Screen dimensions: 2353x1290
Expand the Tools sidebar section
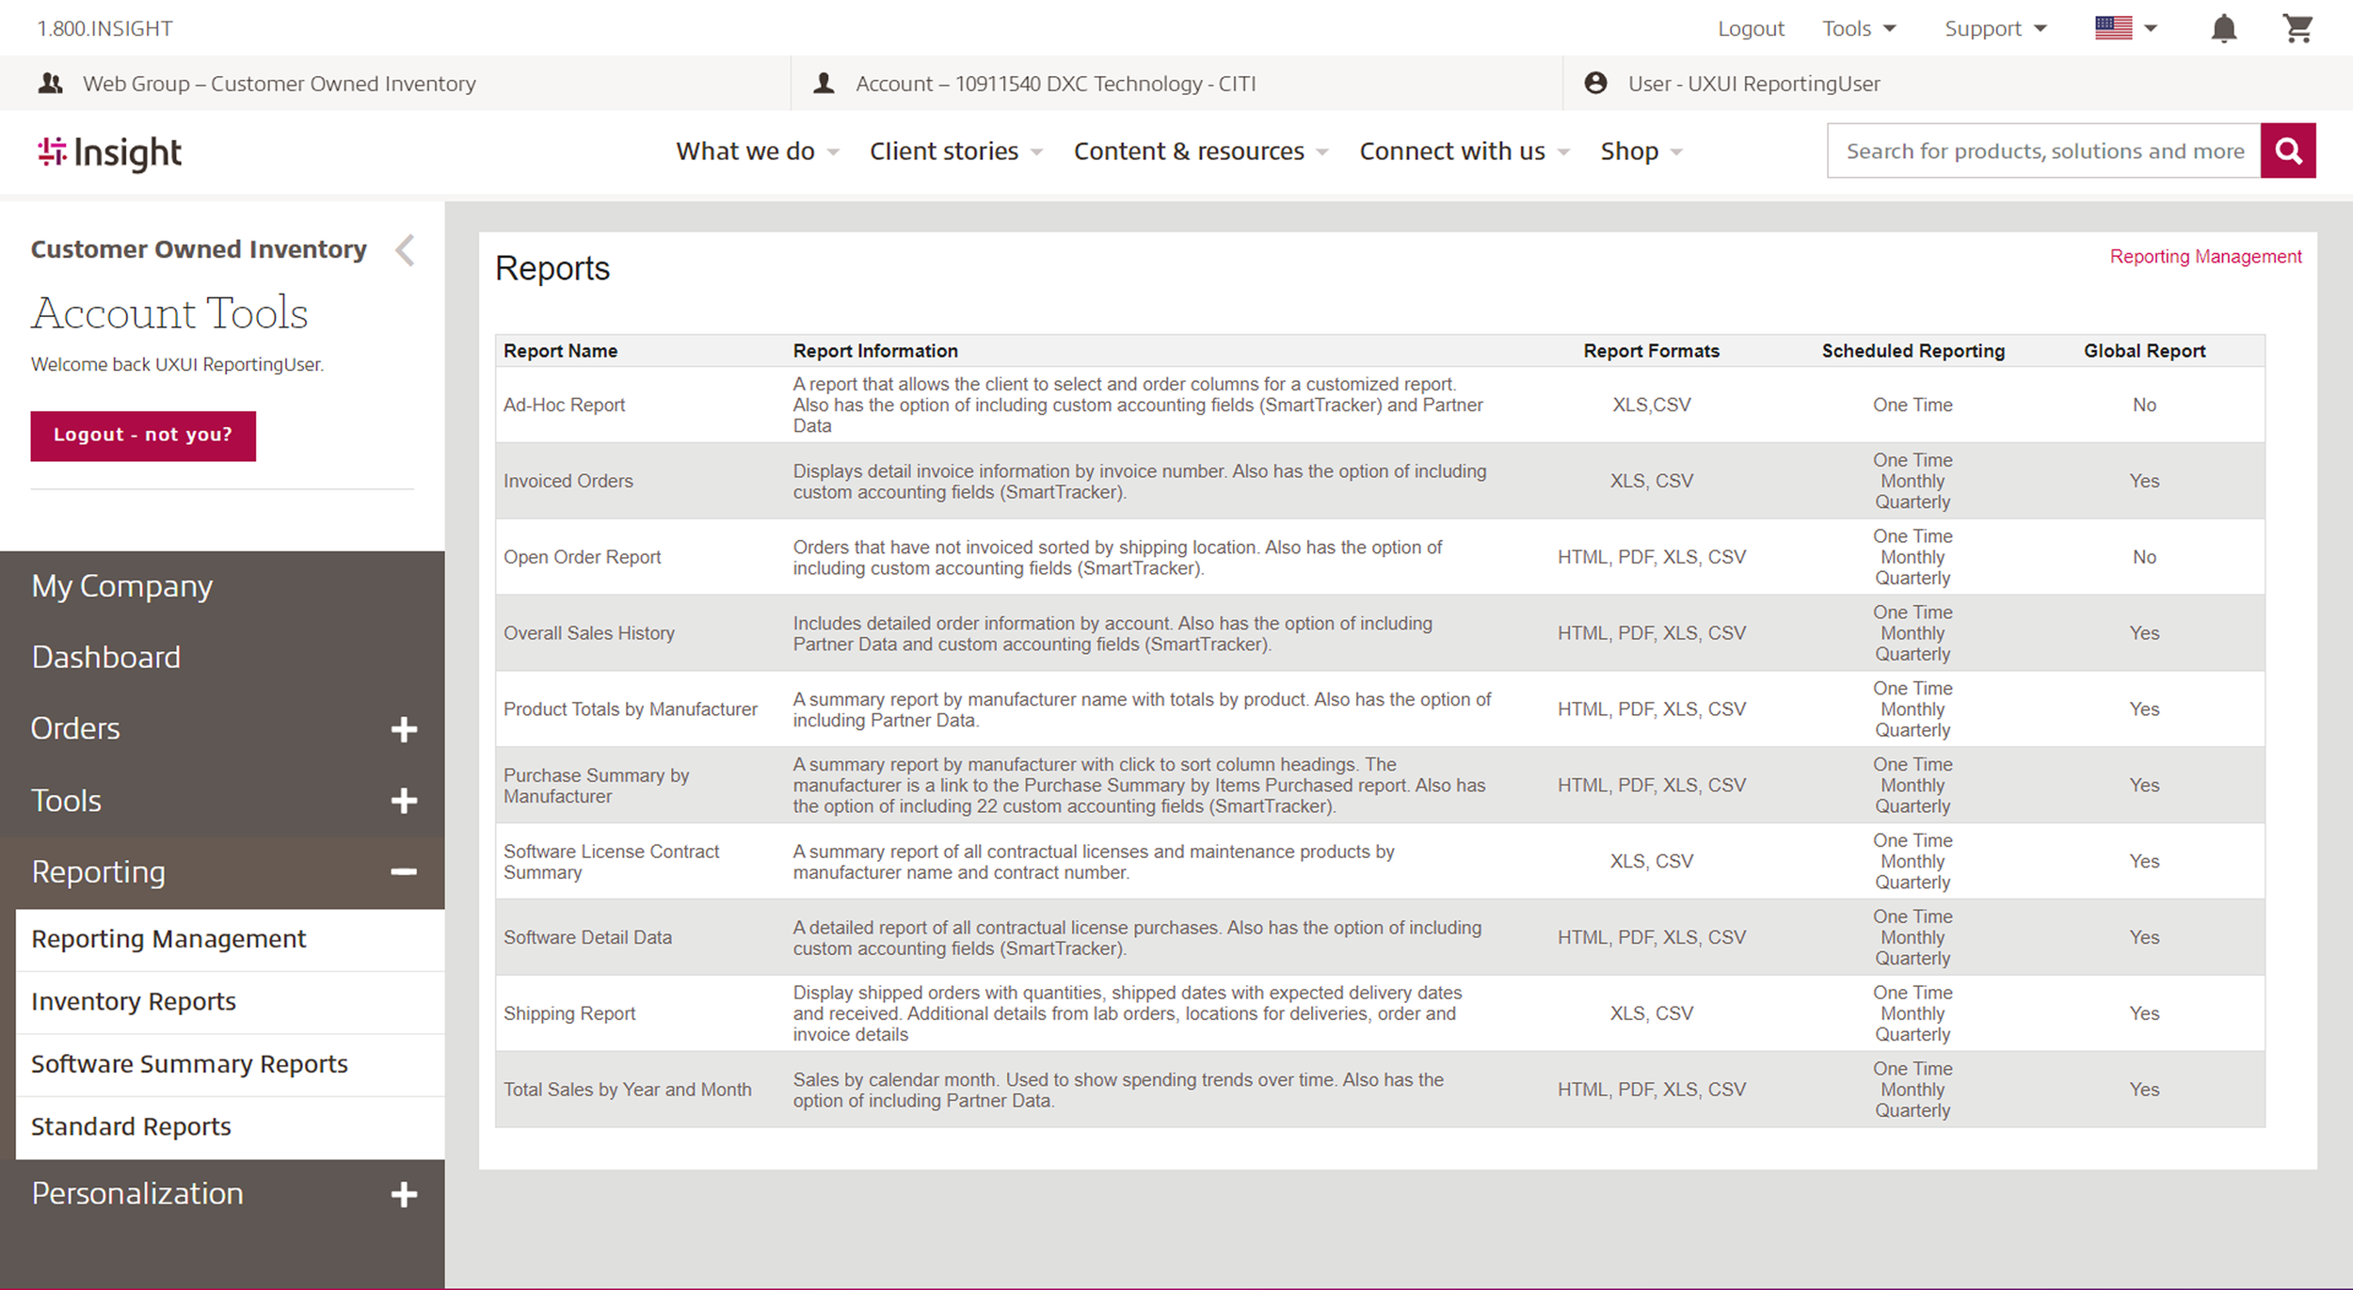point(404,801)
